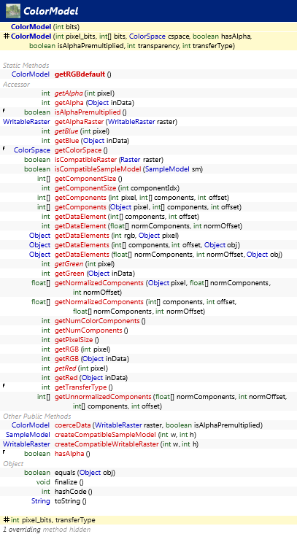Select isCompatibleRaster (Raster raster) method
This screenshot has height=534, width=297.
[109, 160]
